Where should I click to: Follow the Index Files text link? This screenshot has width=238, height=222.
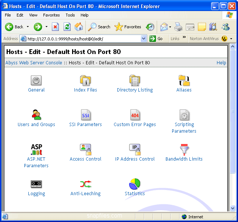pos(85,90)
